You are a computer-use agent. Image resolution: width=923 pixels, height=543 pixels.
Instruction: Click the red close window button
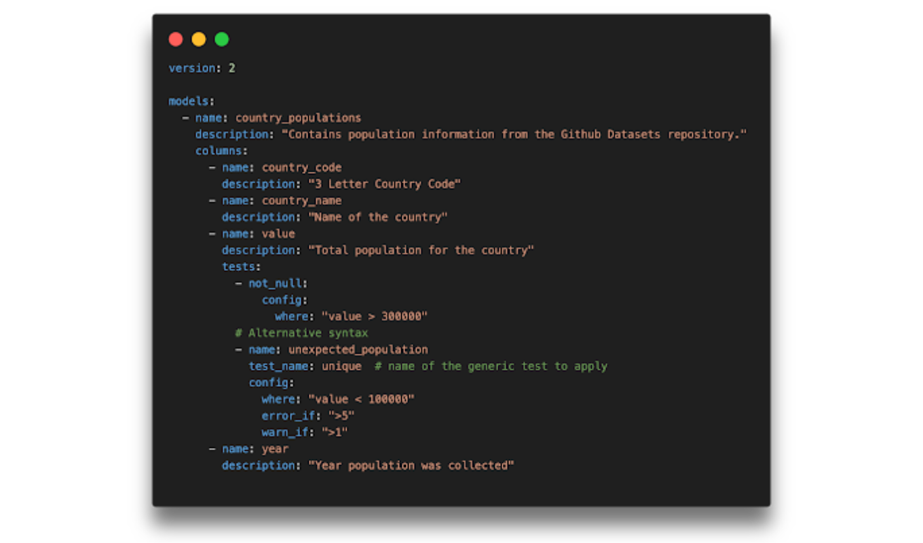click(x=176, y=39)
